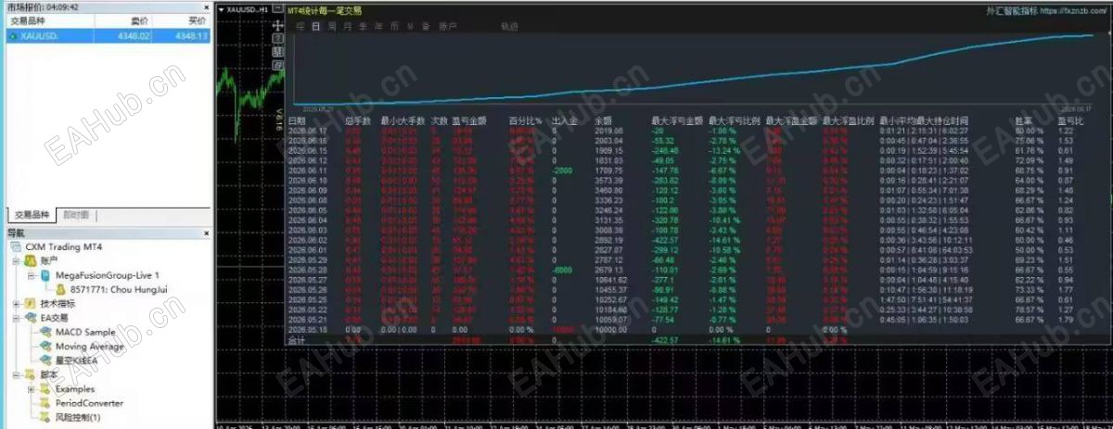Click the list icon below the help icon
The image size is (1113, 429).
point(278,53)
